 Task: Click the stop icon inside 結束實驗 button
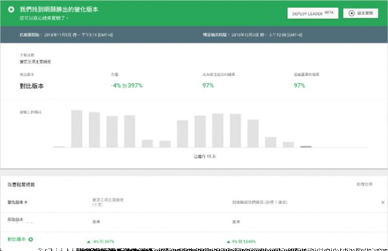(x=351, y=14)
